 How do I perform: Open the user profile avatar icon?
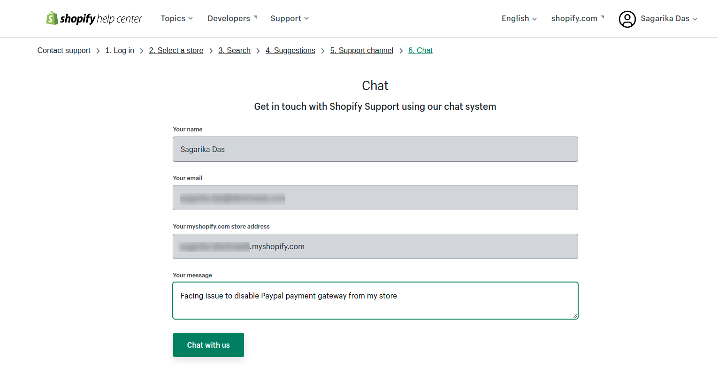pos(627,19)
